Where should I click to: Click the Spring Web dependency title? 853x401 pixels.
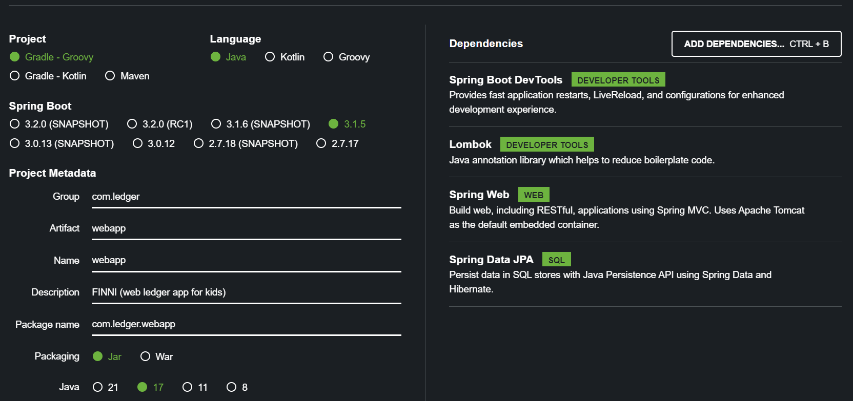click(479, 195)
